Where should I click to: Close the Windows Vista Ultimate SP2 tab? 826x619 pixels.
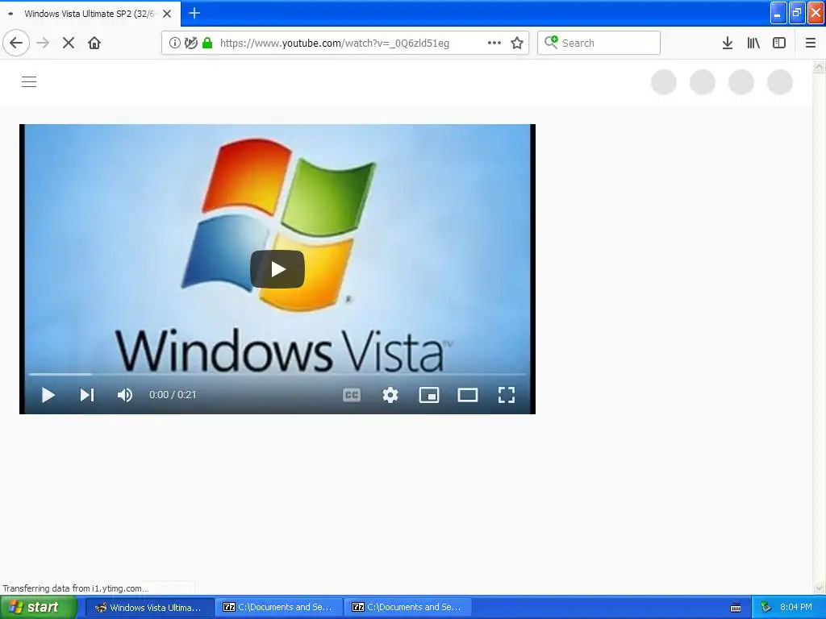coord(167,14)
